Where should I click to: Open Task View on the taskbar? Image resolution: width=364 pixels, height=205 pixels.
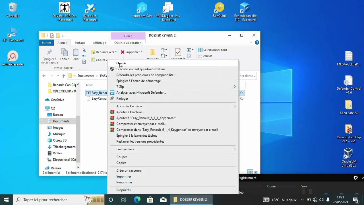coord(123,200)
